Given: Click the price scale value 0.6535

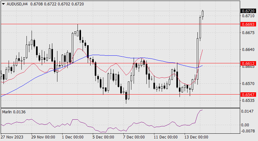Looking at the screenshot, I should pyautogui.click(x=248, y=100).
